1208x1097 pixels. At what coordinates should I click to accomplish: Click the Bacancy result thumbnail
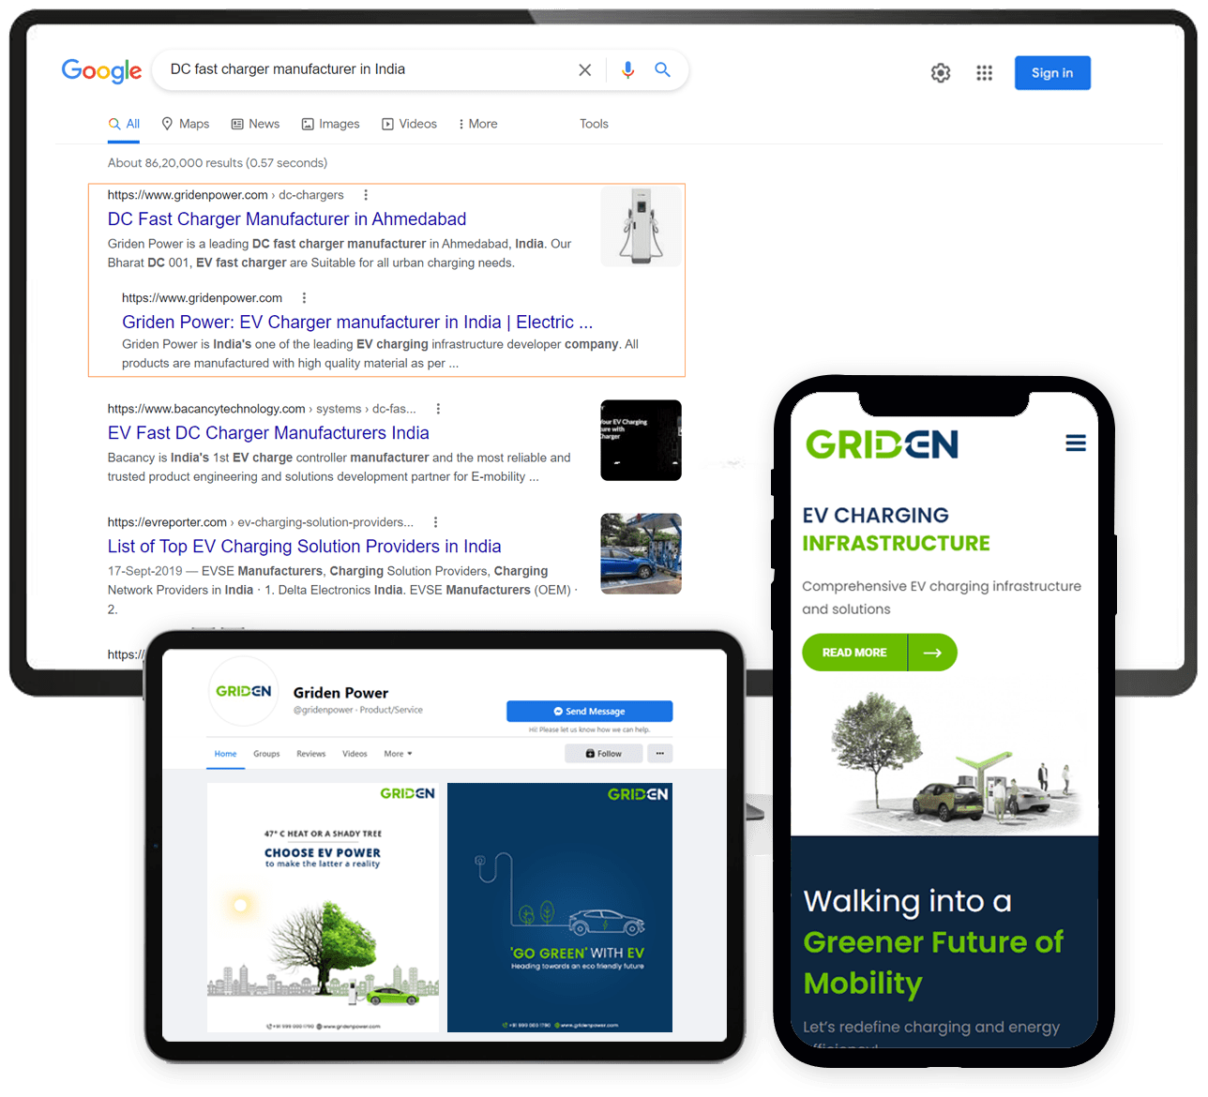coord(642,441)
